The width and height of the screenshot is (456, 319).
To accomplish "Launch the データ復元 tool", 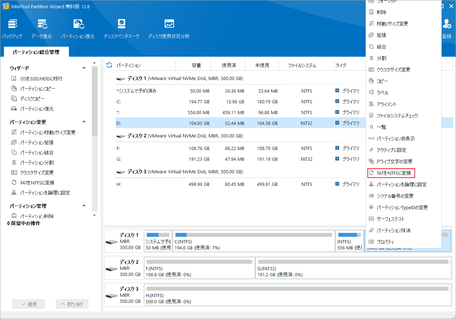I will [41, 29].
